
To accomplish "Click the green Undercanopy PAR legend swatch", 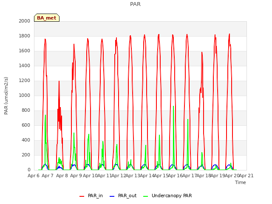I will (146, 196).
